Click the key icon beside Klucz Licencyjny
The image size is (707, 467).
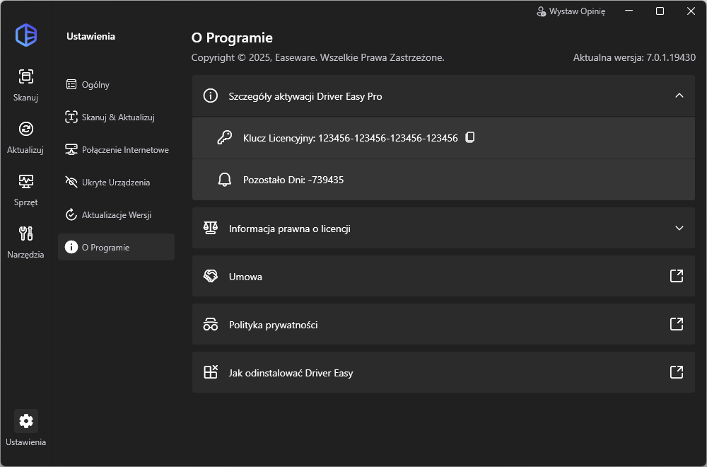(225, 137)
